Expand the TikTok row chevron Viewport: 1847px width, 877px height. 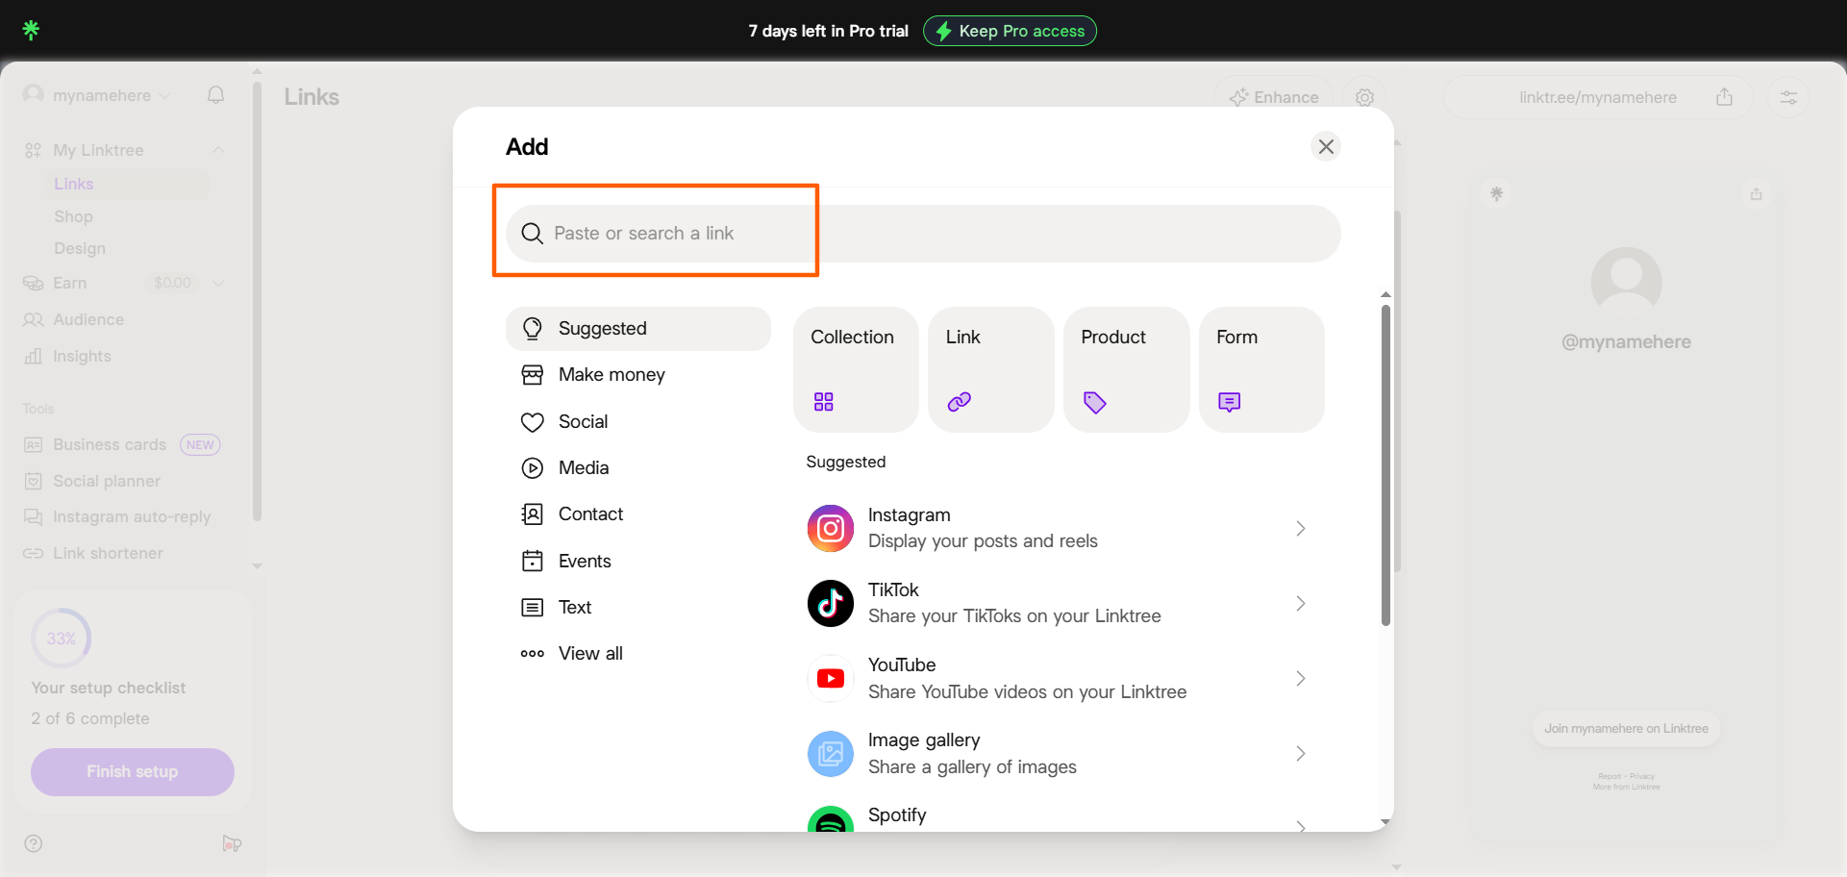click(x=1301, y=604)
